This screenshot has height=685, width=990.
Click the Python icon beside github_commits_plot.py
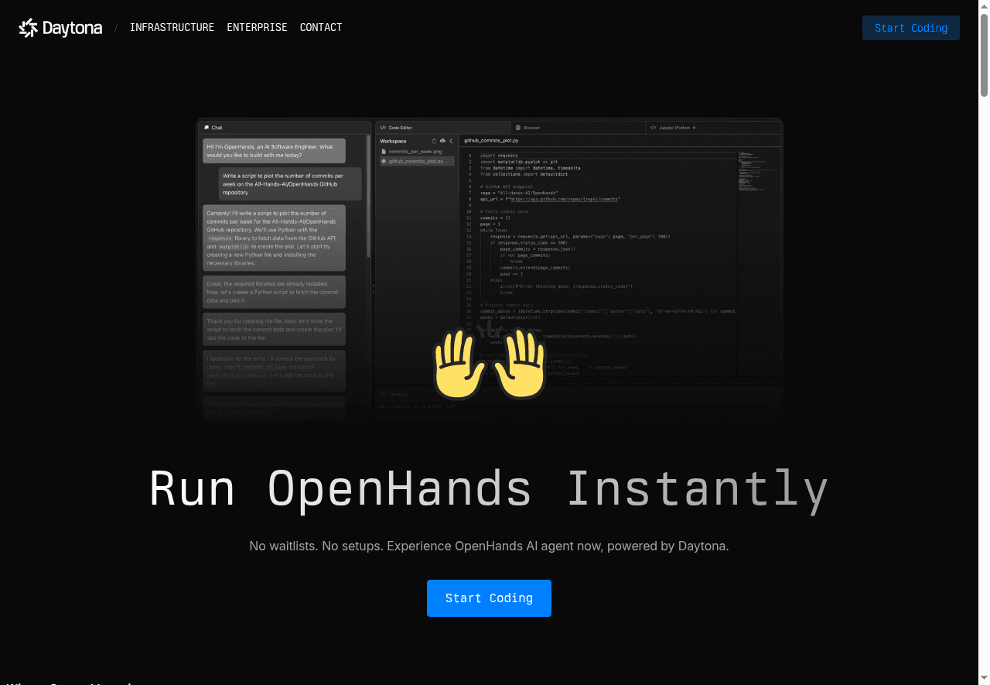coord(382,161)
